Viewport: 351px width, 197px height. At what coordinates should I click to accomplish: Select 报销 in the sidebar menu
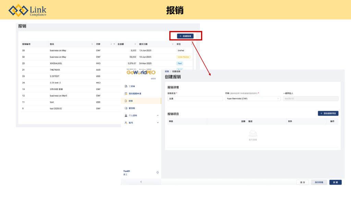pos(131,101)
